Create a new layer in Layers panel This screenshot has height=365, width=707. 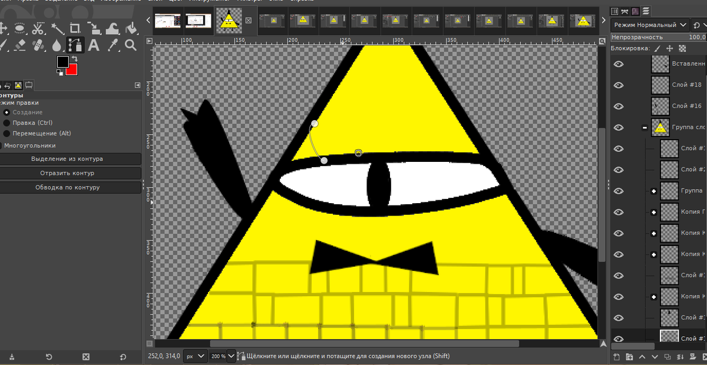click(x=616, y=357)
